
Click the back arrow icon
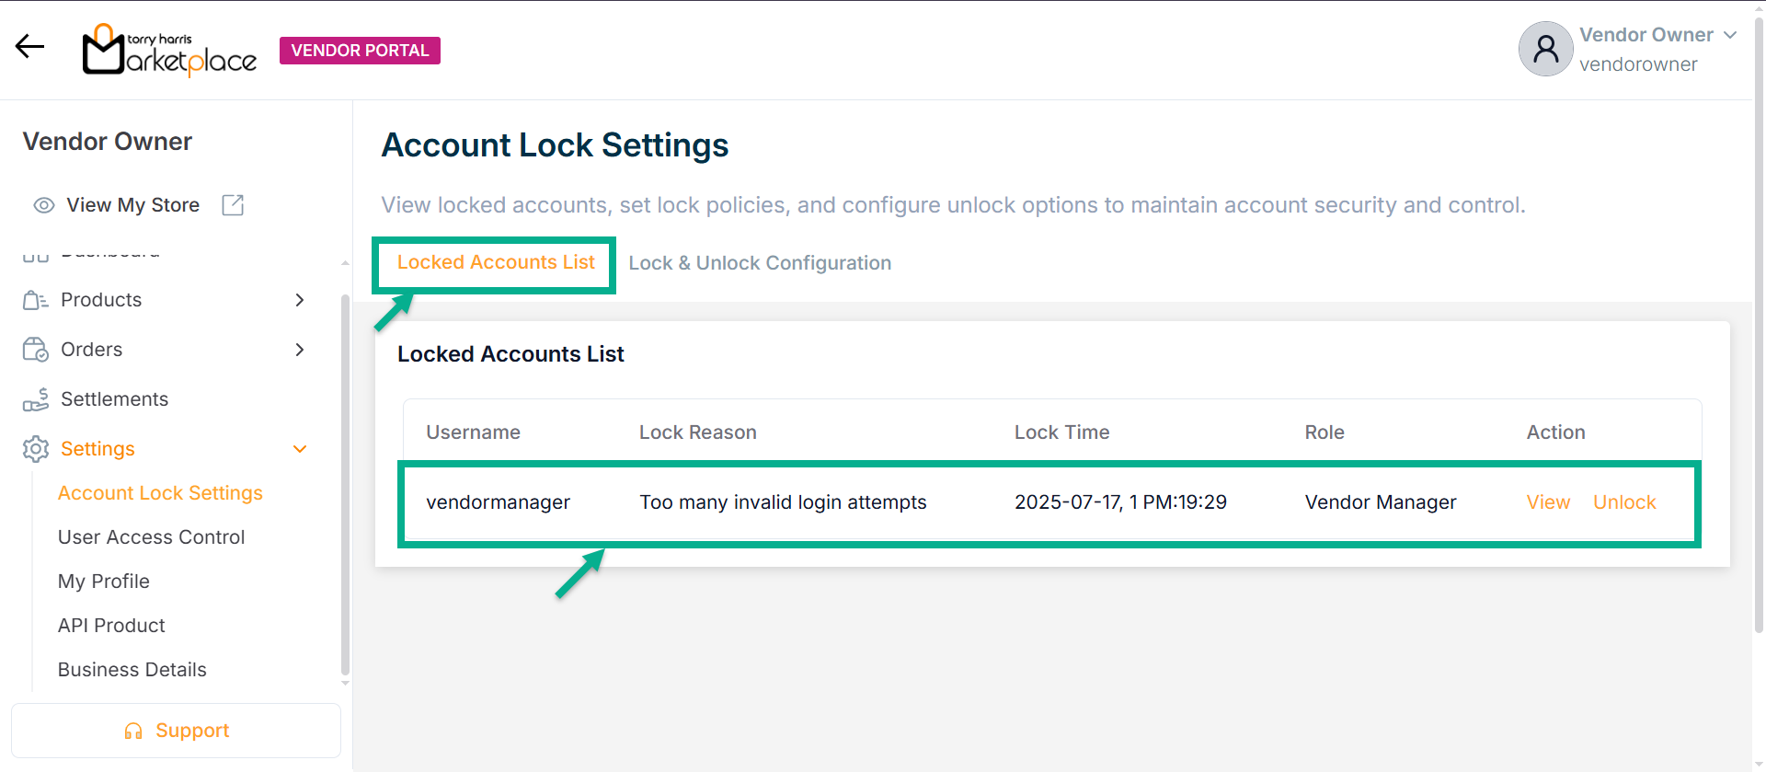(x=29, y=47)
